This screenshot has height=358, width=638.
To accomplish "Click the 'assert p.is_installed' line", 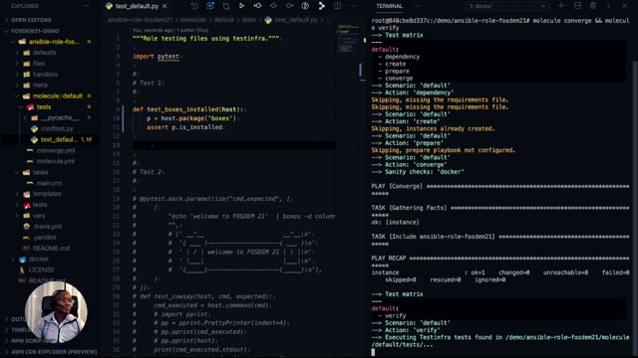I will (x=184, y=127).
